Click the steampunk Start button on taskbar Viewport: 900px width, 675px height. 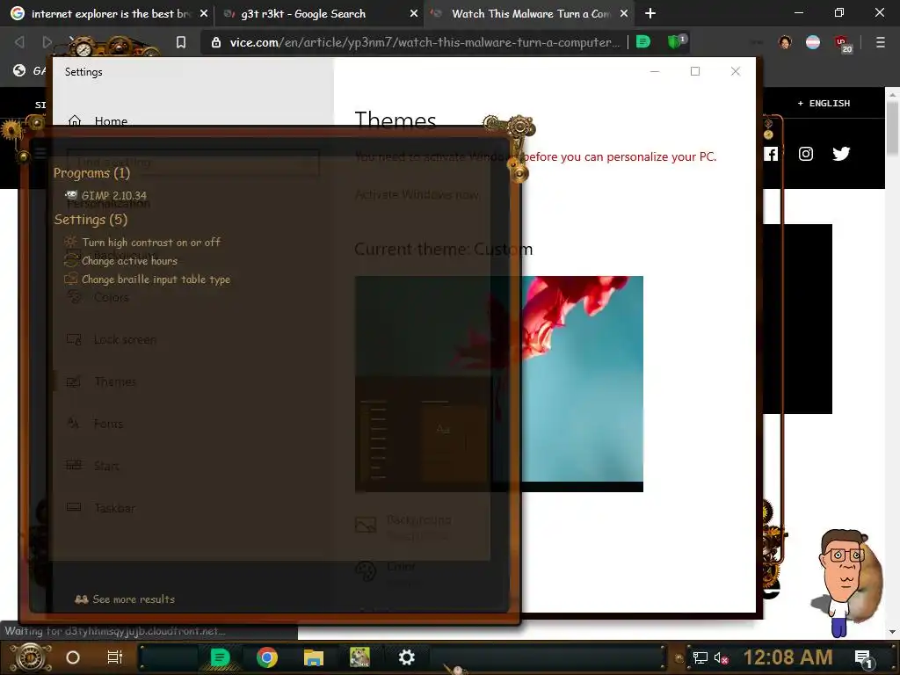tap(30, 657)
